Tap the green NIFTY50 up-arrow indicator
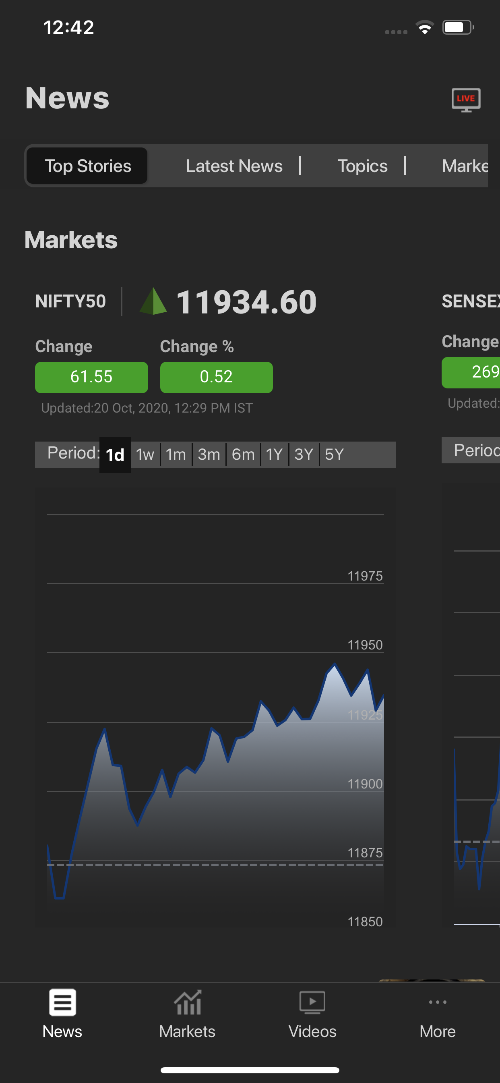The image size is (500, 1083). click(x=153, y=301)
